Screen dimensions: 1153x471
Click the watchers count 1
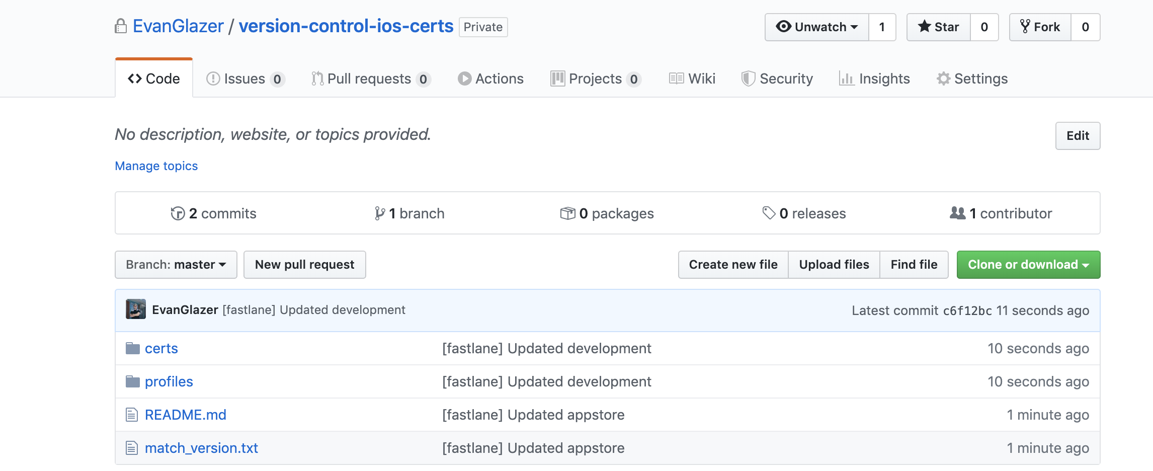pyautogui.click(x=882, y=27)
